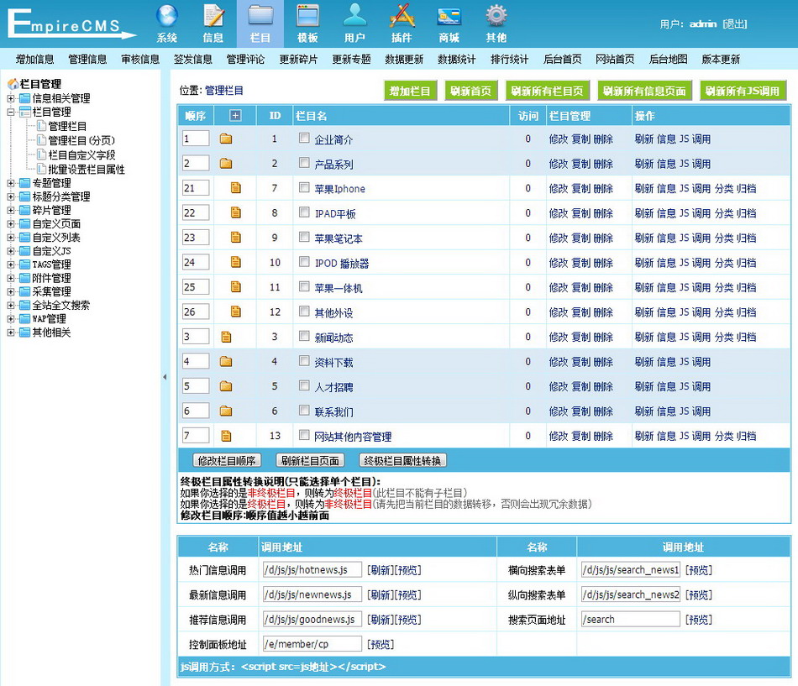
Task: Focus the 热门信息调用 address field
Action: (312, 569)
